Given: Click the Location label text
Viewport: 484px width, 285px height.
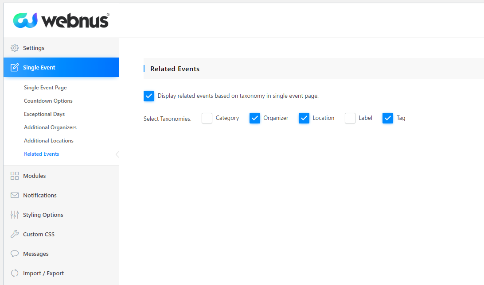Looking at the screenshot, I should (x=323, y=118).
